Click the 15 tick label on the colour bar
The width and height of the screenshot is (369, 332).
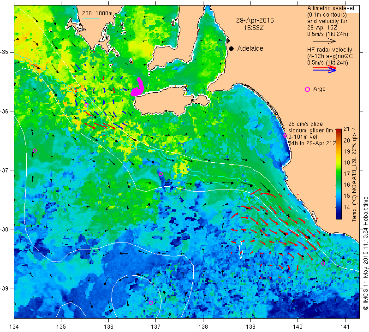pyautogui.click(x=346, y=196)
